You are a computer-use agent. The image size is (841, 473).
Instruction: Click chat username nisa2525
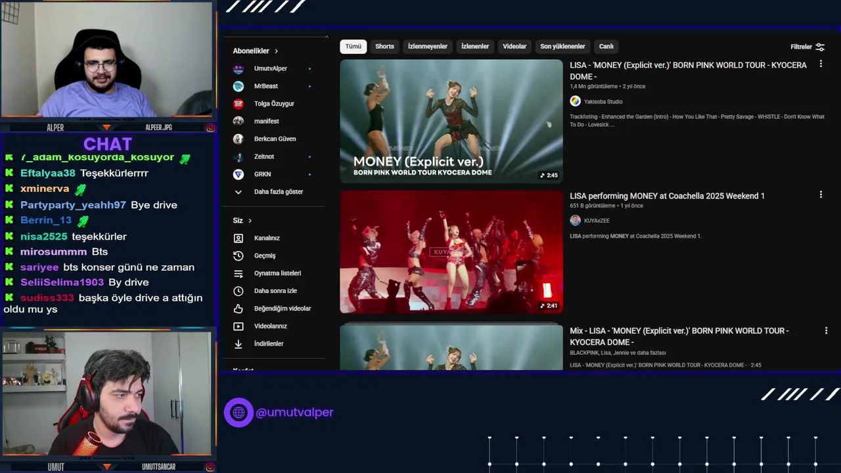[x=44, y=236]
